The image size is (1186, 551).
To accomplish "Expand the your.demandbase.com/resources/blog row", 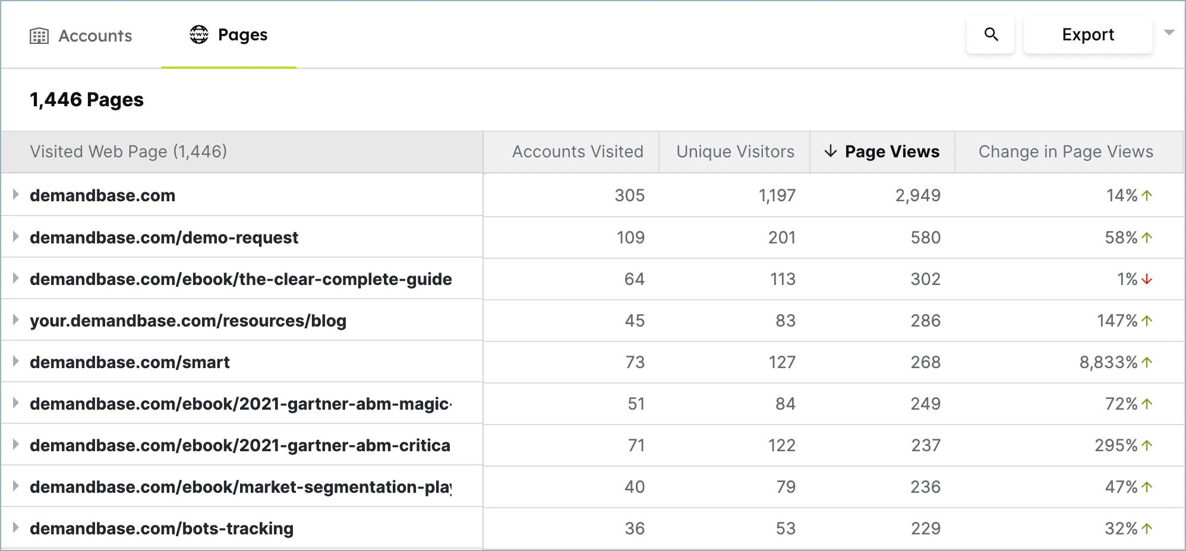I will [x=16, y=319].
